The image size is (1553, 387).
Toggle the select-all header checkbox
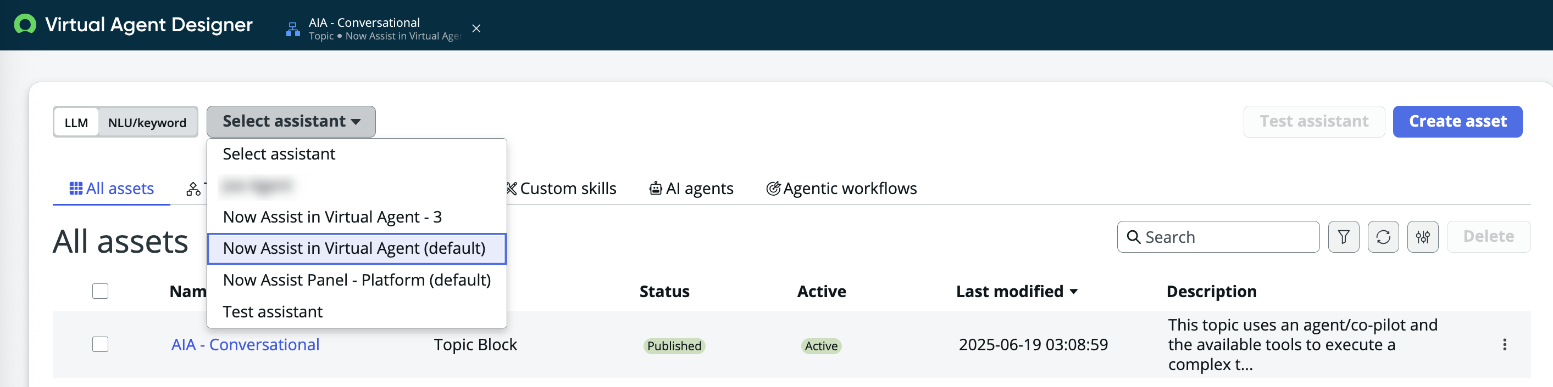pyautogui.click(x=100, y=291)
